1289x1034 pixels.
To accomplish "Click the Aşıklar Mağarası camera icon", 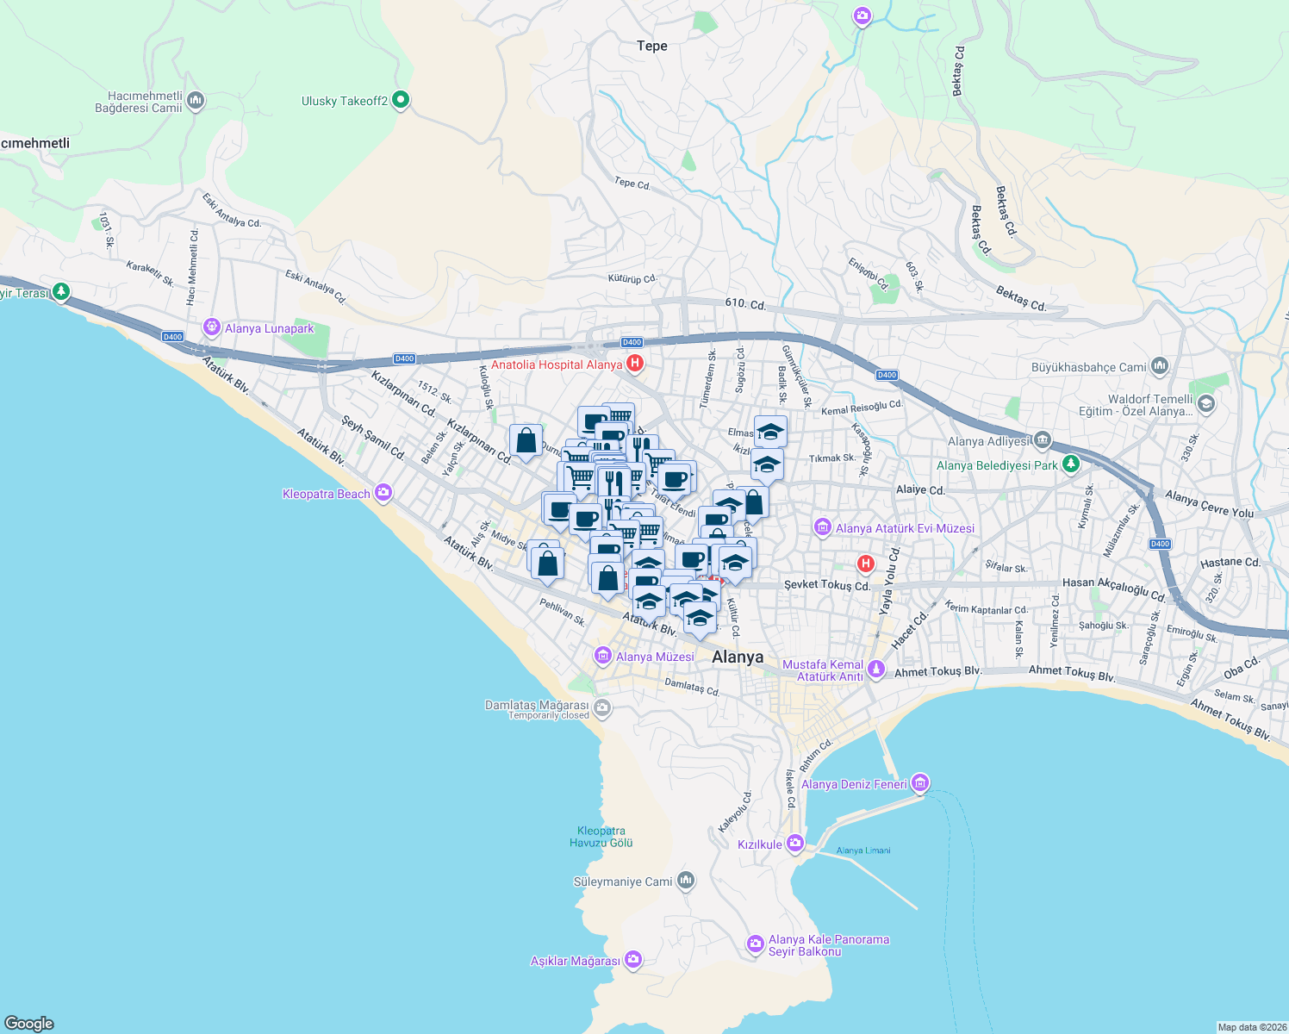I will coord(633,960).
